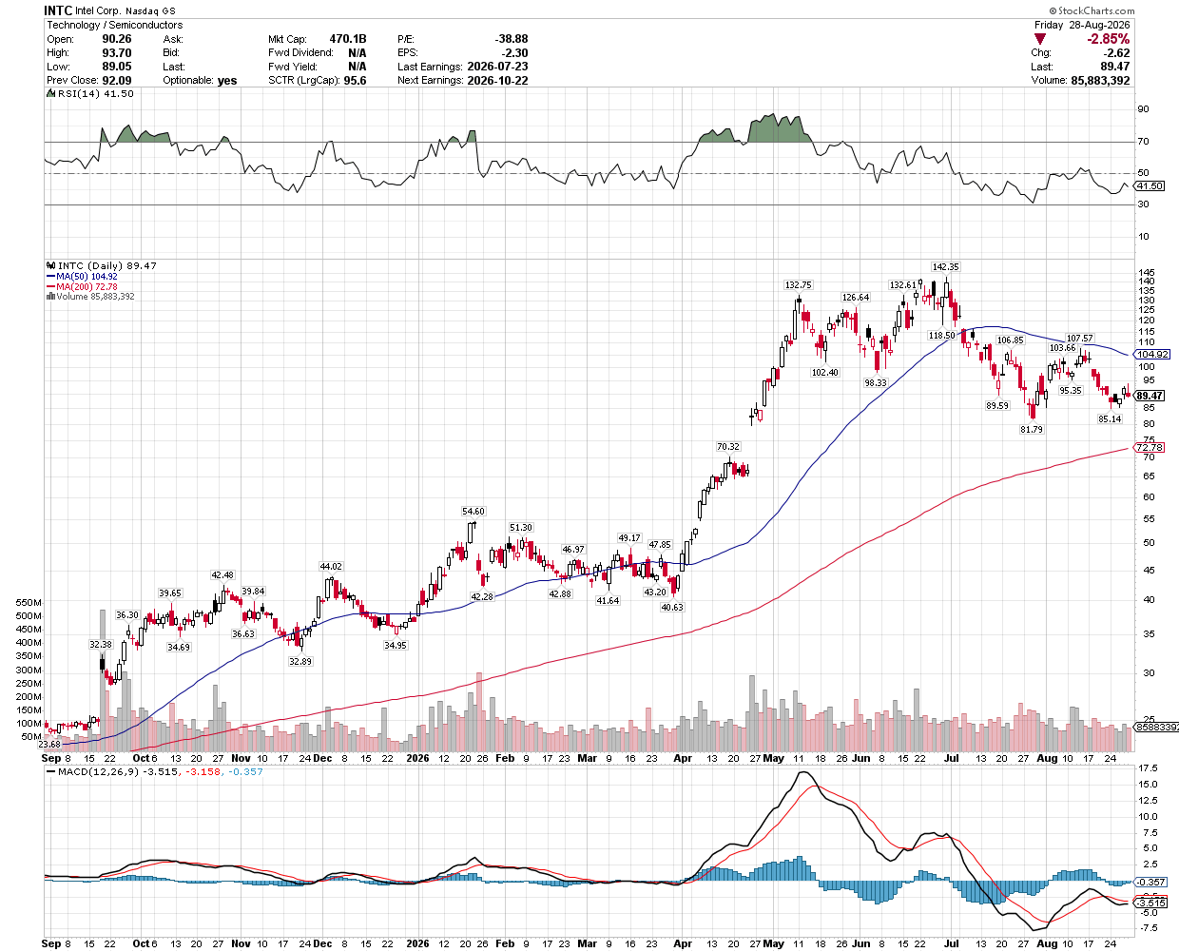Click the Friday 28-Aug-2026 date text
Image resolution: width=1179 pixels, height=952 pixels.
tap(1082, 25)
